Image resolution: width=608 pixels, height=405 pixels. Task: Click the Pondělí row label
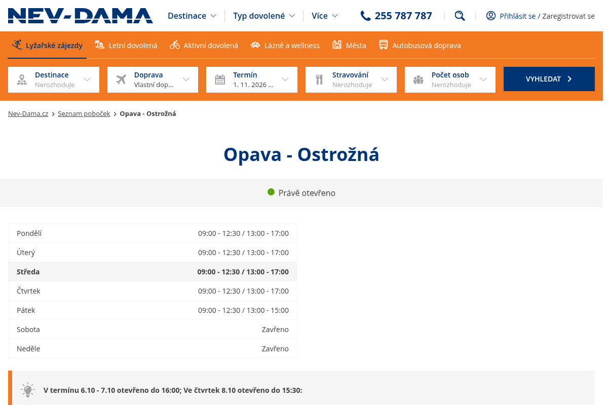click(29, 233)
